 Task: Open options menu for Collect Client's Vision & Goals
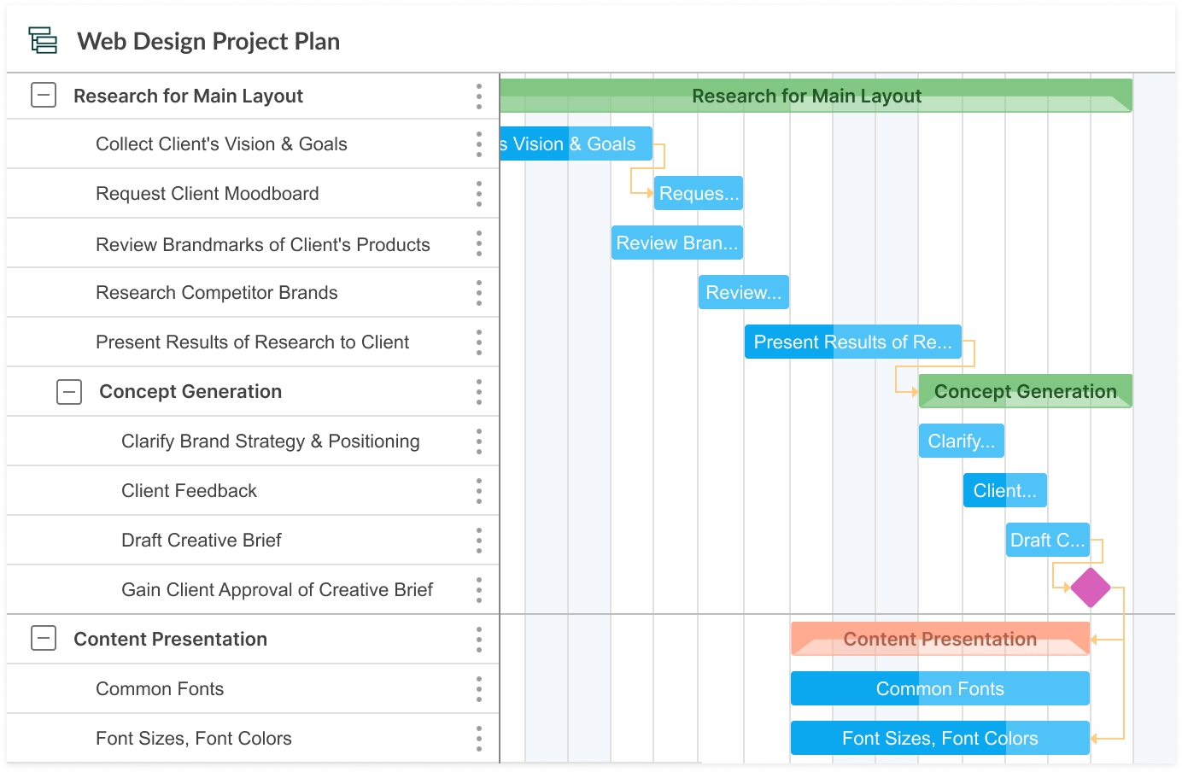click(479, 143)
